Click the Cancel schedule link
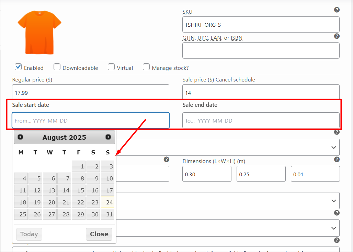Viewport: 353px width, 252px height. click(235, 80)
